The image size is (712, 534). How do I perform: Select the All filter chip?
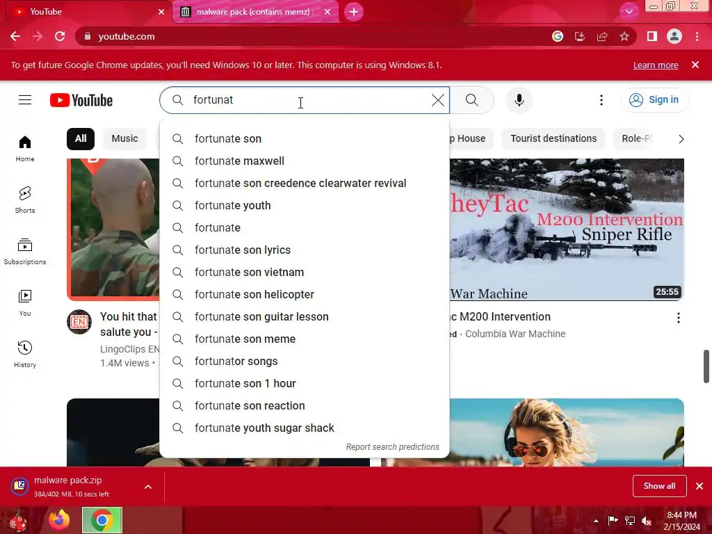tap(81, 138)
